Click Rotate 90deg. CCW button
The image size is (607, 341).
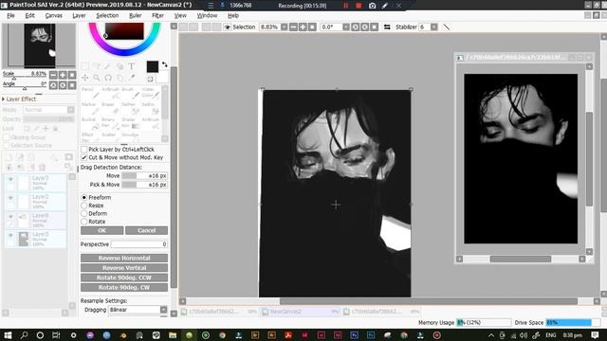pos(124,278)
